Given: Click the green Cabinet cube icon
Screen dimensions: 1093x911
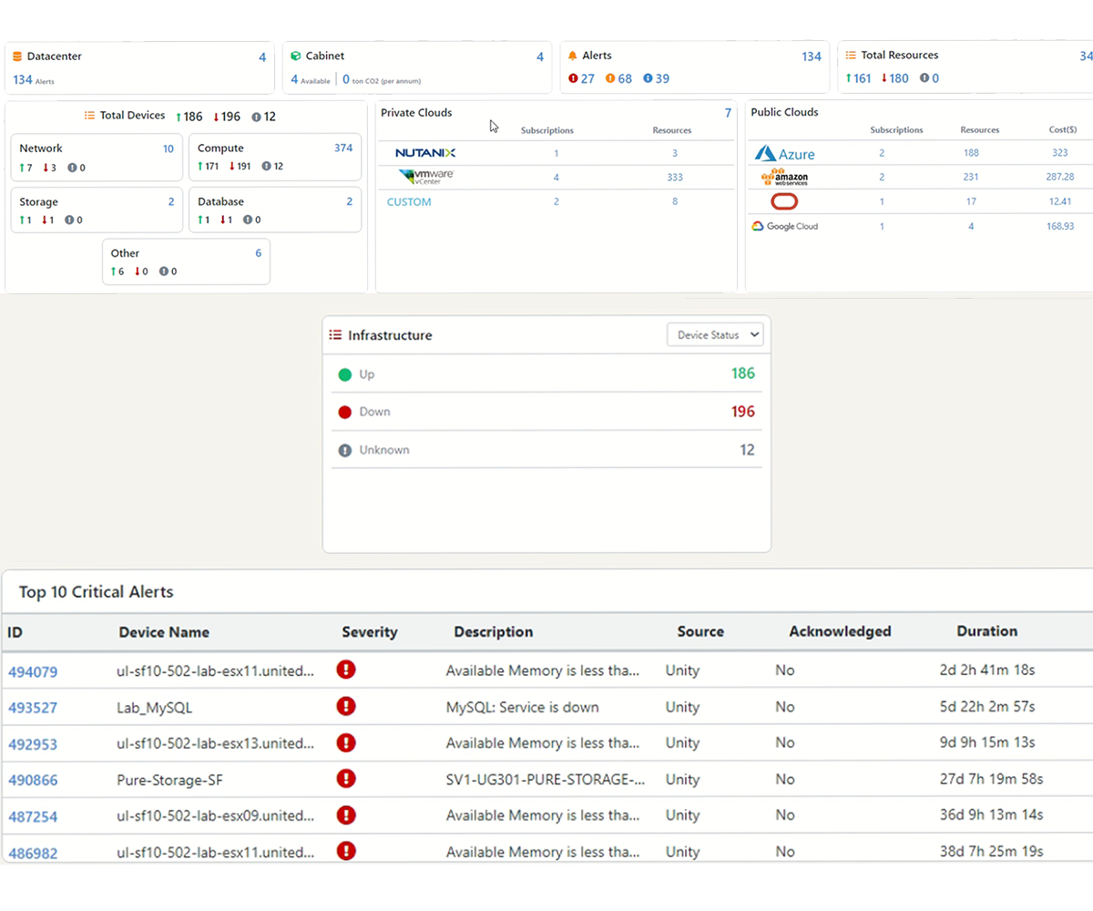Looking at the screenshot, I should (x=295, y=56).
